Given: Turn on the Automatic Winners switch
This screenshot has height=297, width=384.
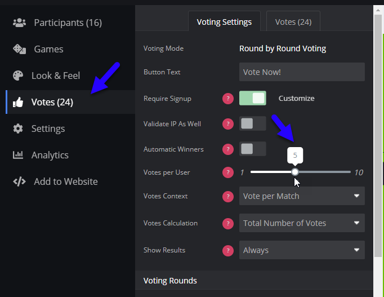Looking at the screenshot, I should [252, 149].
